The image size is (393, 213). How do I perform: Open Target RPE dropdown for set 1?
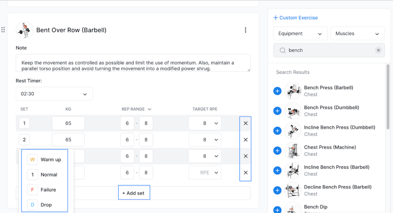click(x=205, y=123)
